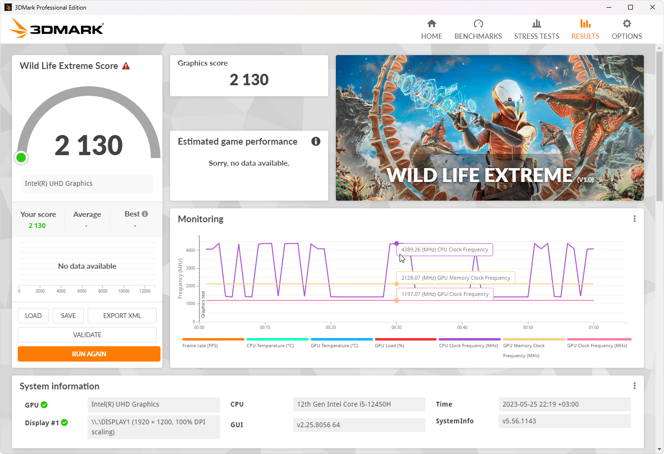Toggle CPU Clock Frequency legend series
Viewport: 664px width, 454px height.
(469, 342)
